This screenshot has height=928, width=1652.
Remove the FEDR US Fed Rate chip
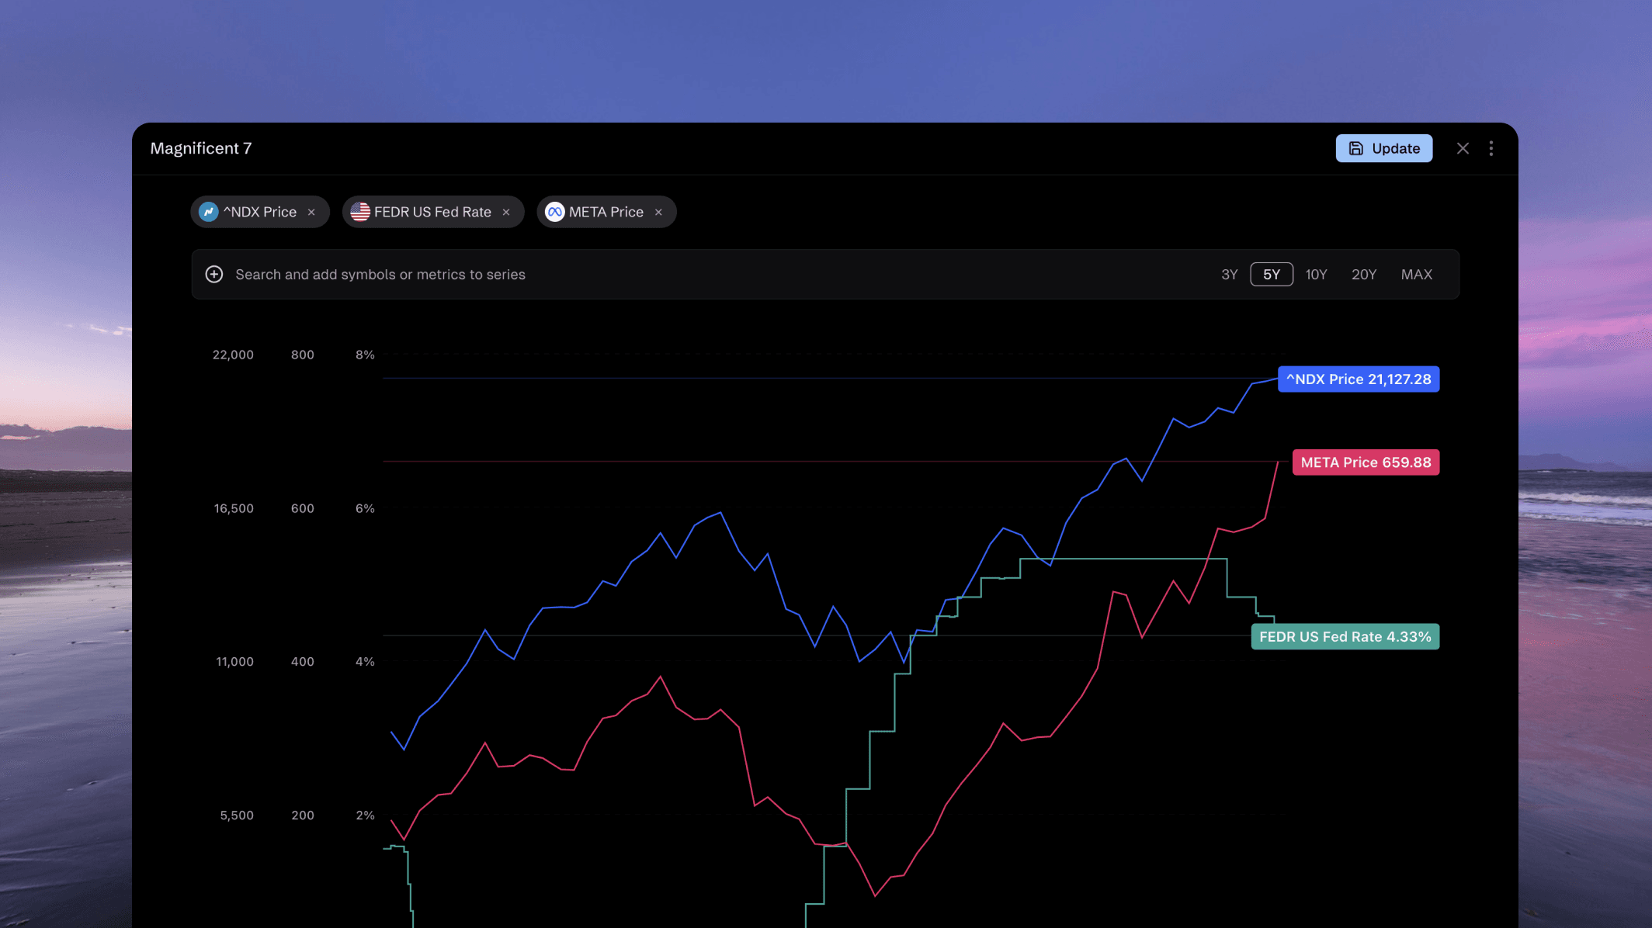(x=506, y=213)
